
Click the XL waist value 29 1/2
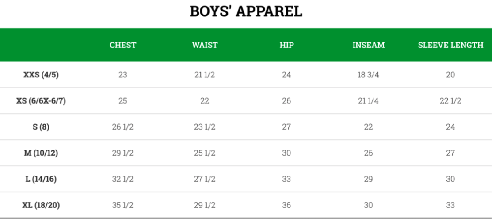point(205,205)
